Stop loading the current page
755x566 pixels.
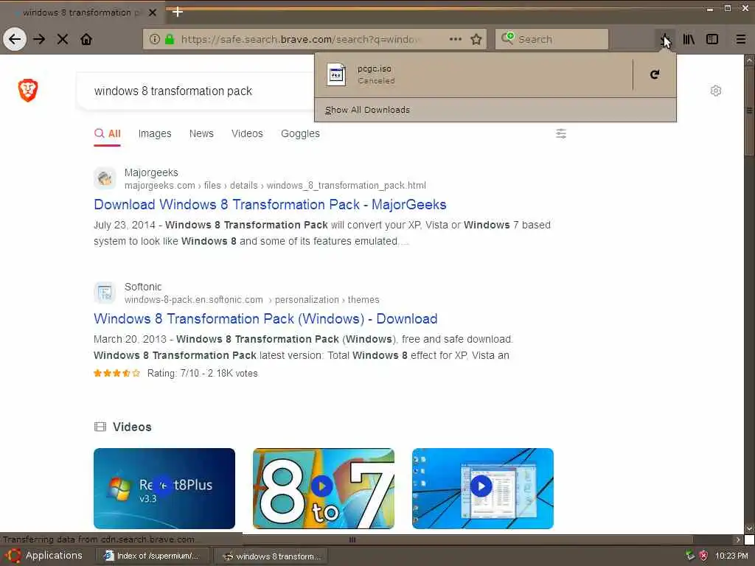click(63, 39)
